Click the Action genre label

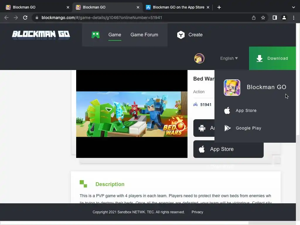[x=199, y=92]
